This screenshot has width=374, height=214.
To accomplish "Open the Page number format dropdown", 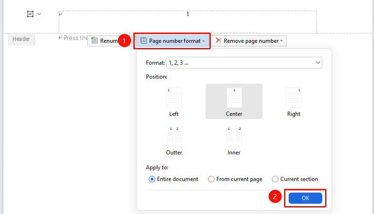I will 172,41.
